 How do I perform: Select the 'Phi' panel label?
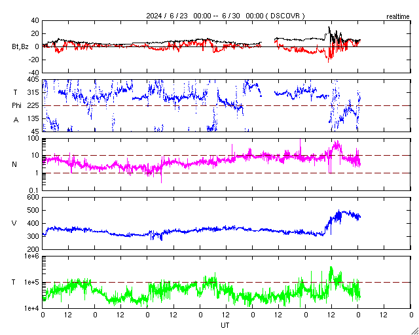16,105
